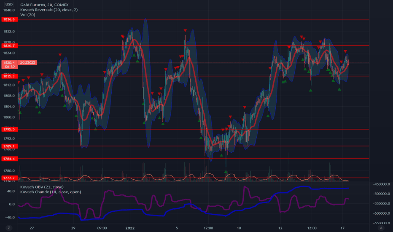Click the 1789.1 red price label

tap(10, 146)
